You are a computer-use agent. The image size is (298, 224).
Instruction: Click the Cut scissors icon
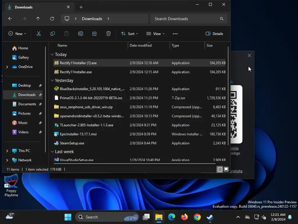39,34
